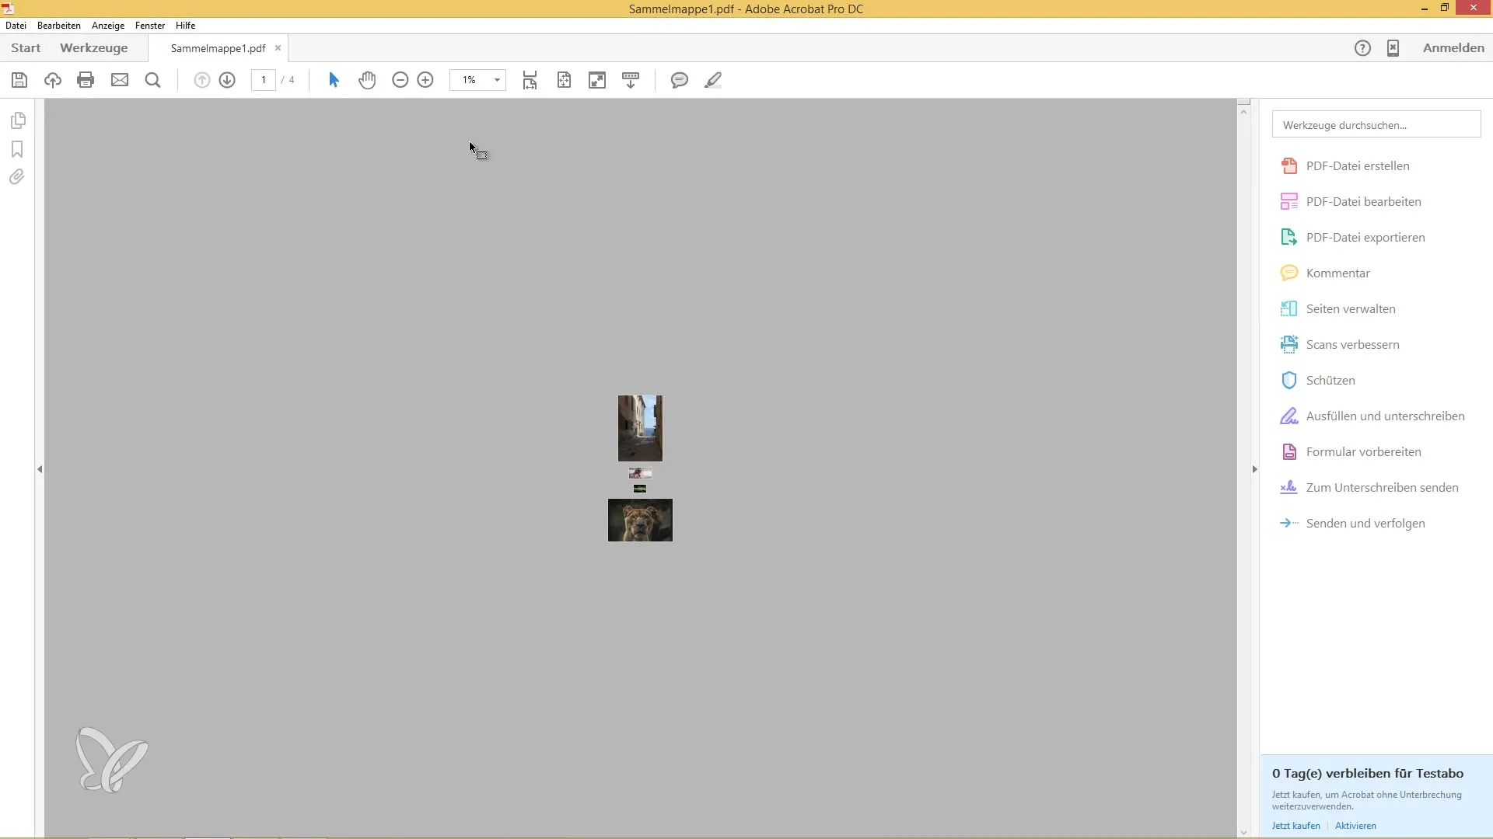This screenshot has width=1493, height=839.
Task: Enter full screen mode icon
Action: [597, 80]
